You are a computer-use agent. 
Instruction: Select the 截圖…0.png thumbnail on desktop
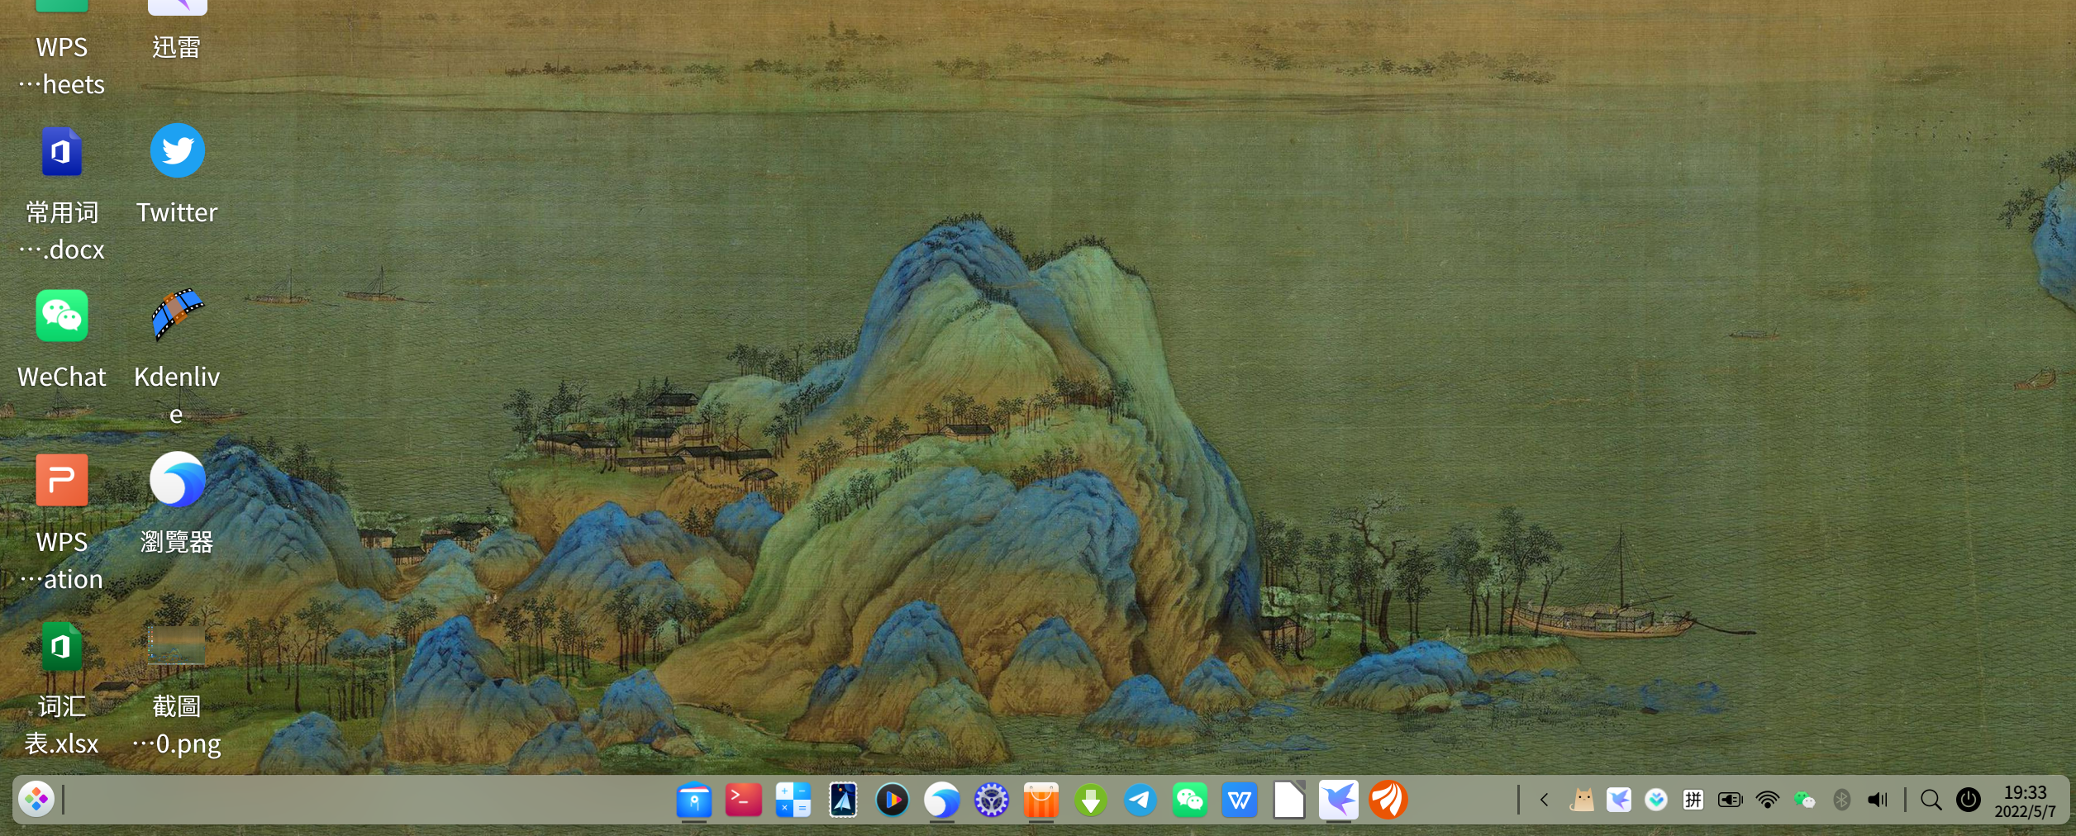177,646
